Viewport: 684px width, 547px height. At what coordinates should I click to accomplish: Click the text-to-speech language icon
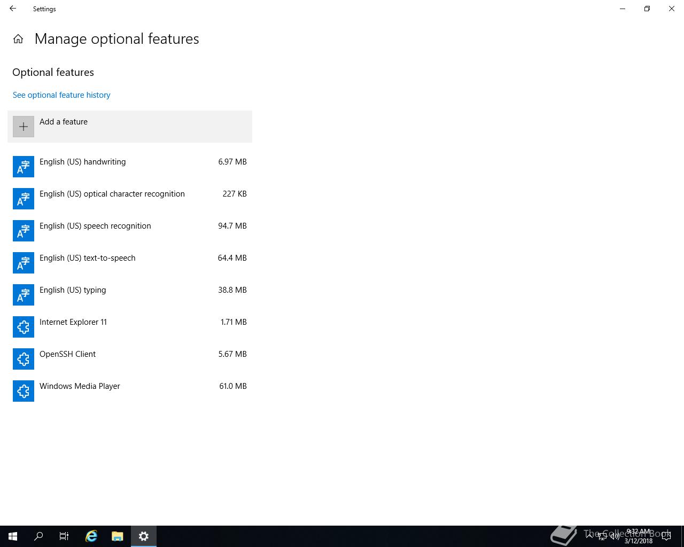[24, 263]
